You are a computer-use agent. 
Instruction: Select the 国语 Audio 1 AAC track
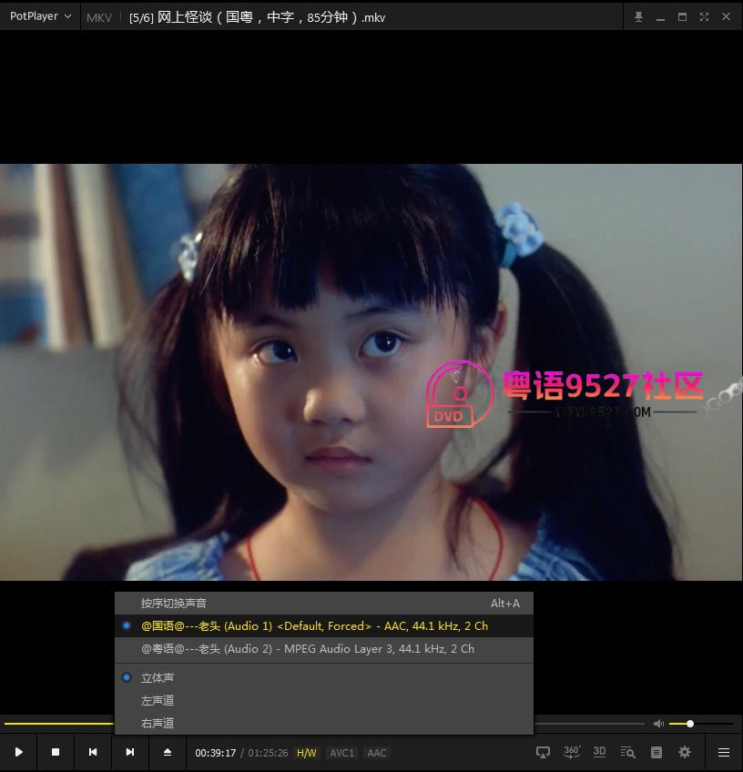coord(324,625)
